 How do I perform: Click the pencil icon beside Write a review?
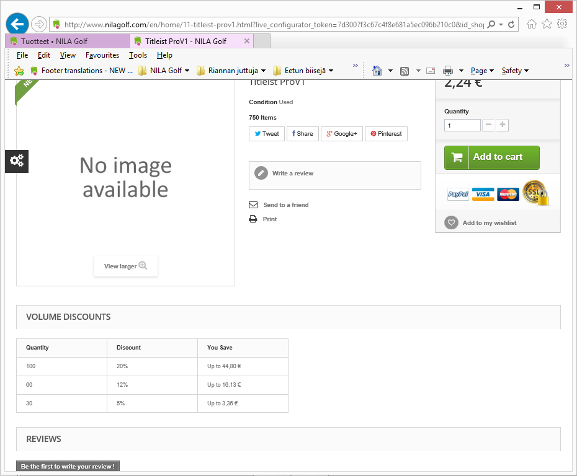(x=261, y=173)
